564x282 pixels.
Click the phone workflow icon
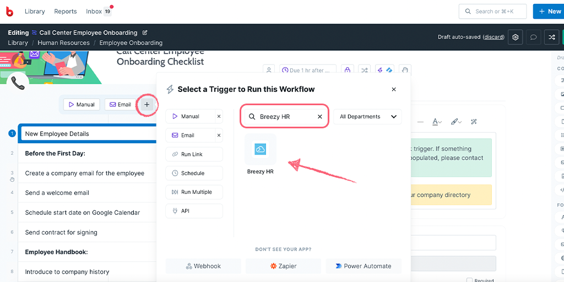coord(18,83)
